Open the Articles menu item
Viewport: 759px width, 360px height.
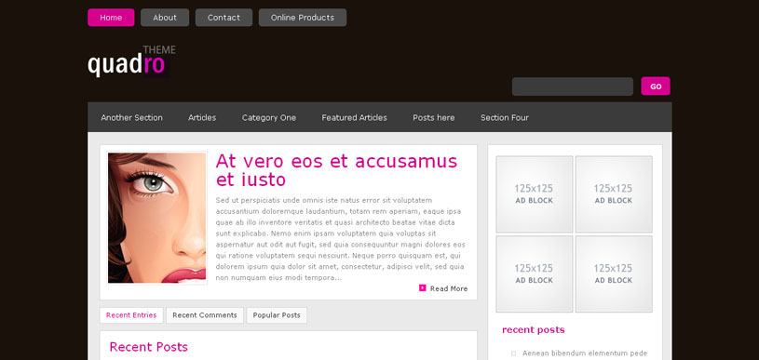coord(202,117)
